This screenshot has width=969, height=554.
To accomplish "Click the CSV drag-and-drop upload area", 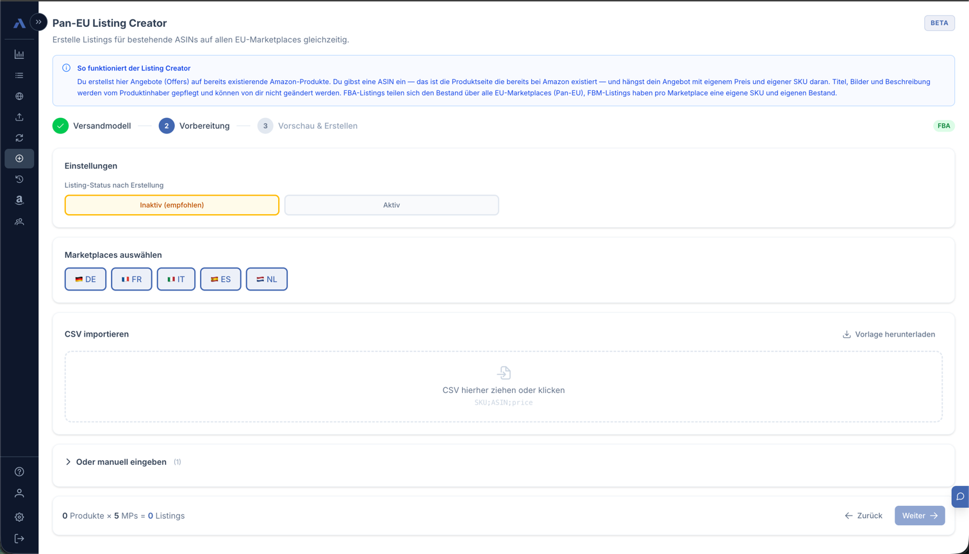I will point(504,385).
